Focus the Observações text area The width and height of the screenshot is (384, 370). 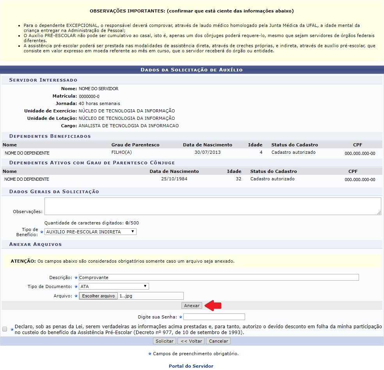(x=212, y=206)
